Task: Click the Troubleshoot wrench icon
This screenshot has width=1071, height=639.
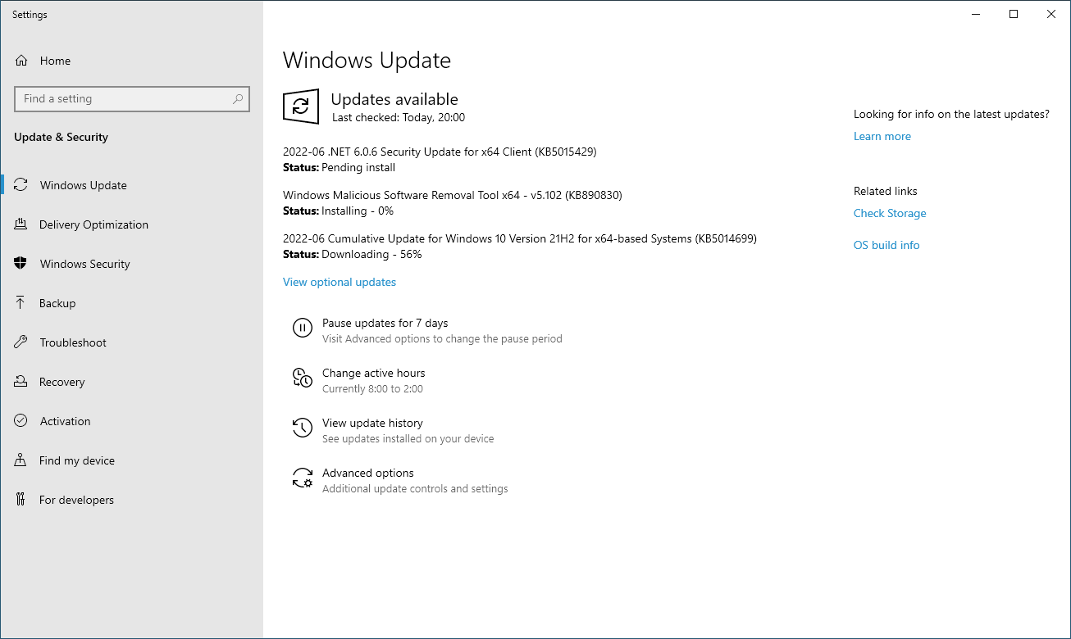Action: (x=21, y=342)
